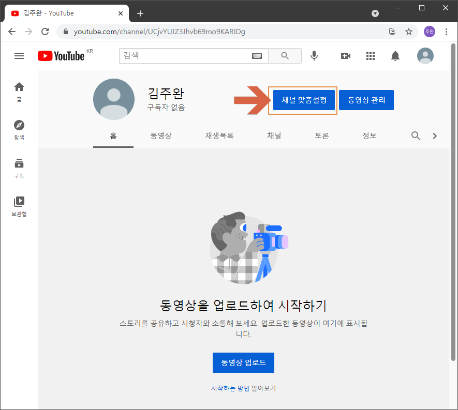Open Chrome profile 주완 avatar

(430, 32)
